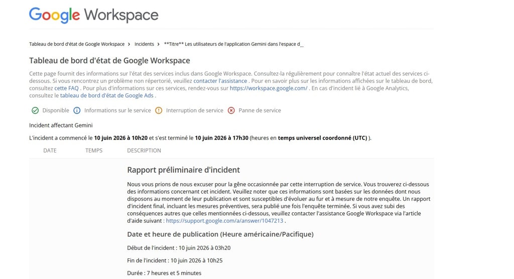
Task: Click the DESCRIPTION column header
Action: (144, 151)
